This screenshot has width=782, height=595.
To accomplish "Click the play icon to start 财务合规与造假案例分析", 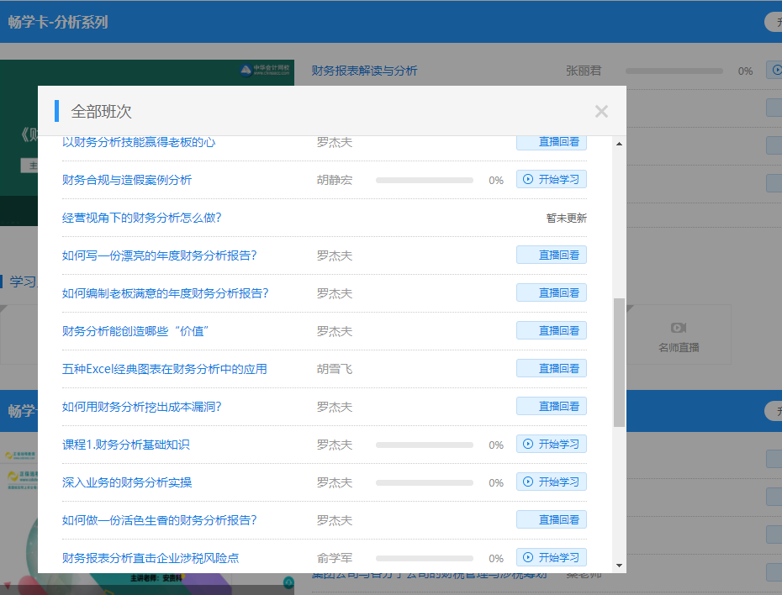I will point(527,179).
